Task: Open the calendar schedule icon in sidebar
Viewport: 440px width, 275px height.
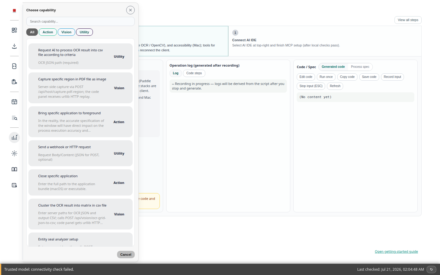Action: click(x=14, y=102)
